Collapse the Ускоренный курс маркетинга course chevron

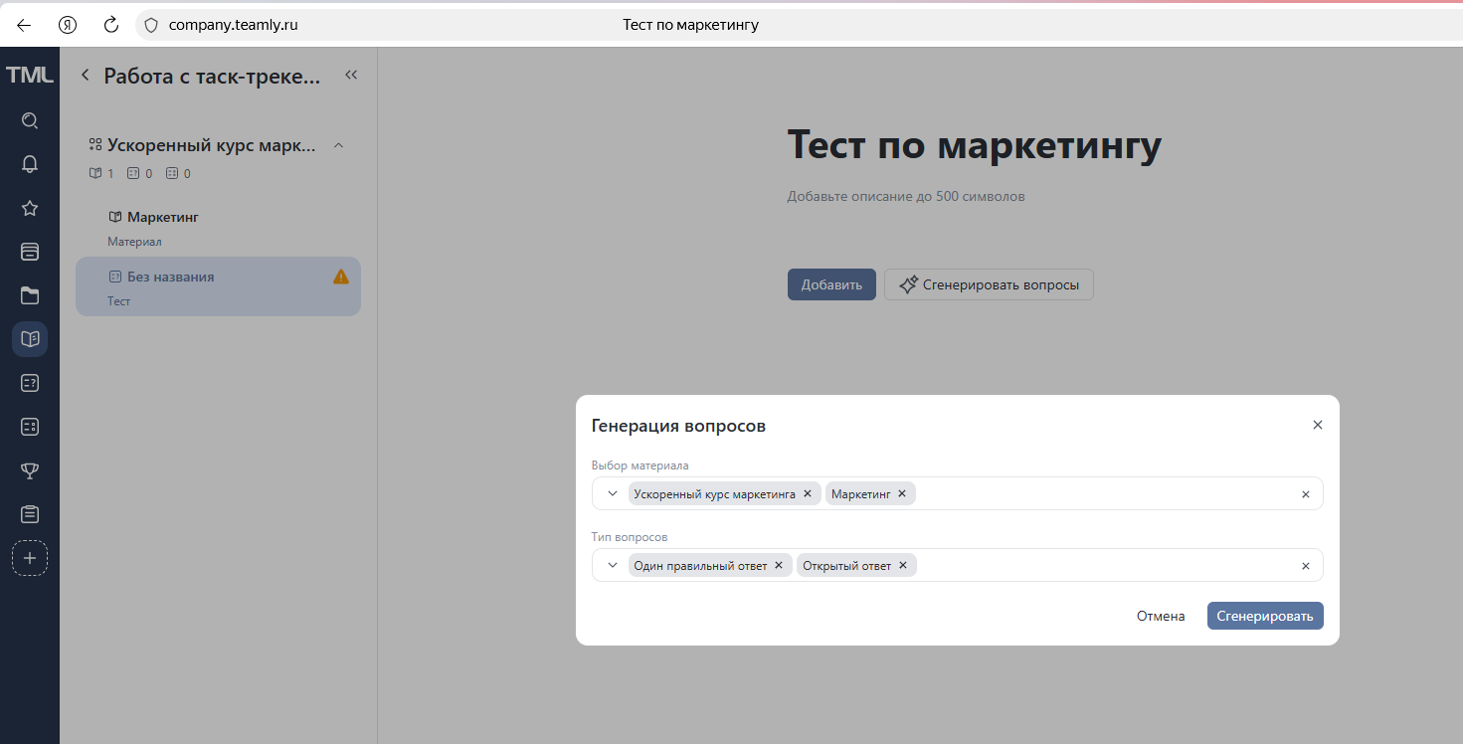pyautogui.click(x=338, y=144)
